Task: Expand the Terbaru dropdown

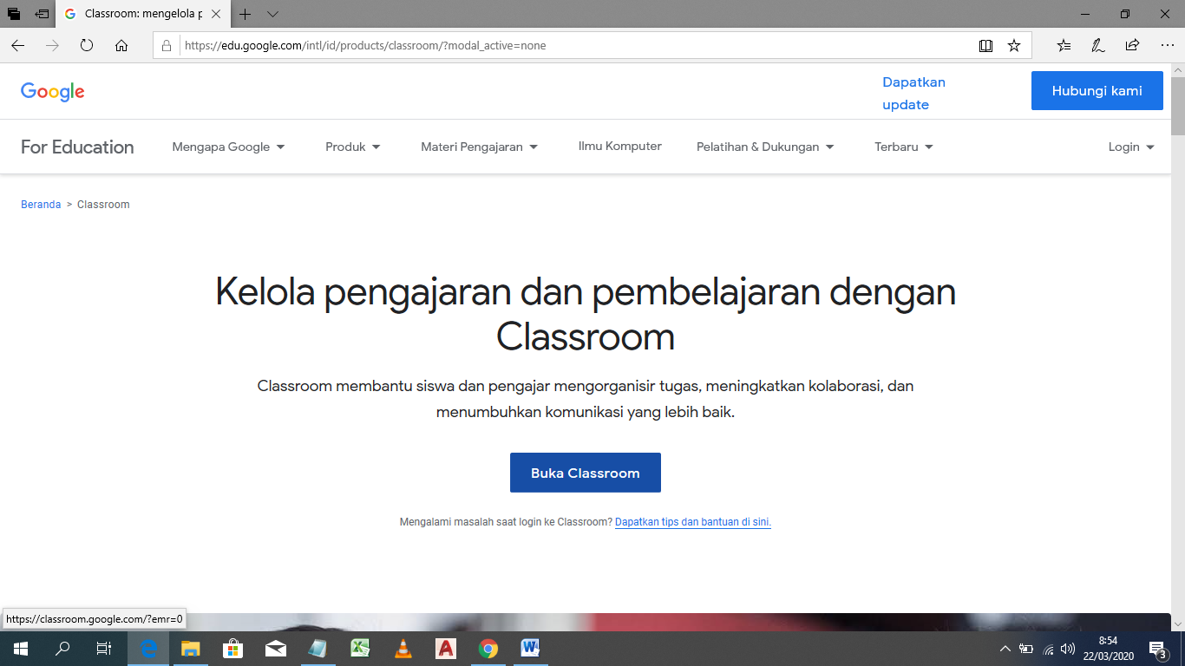Action: click(904, 147)
